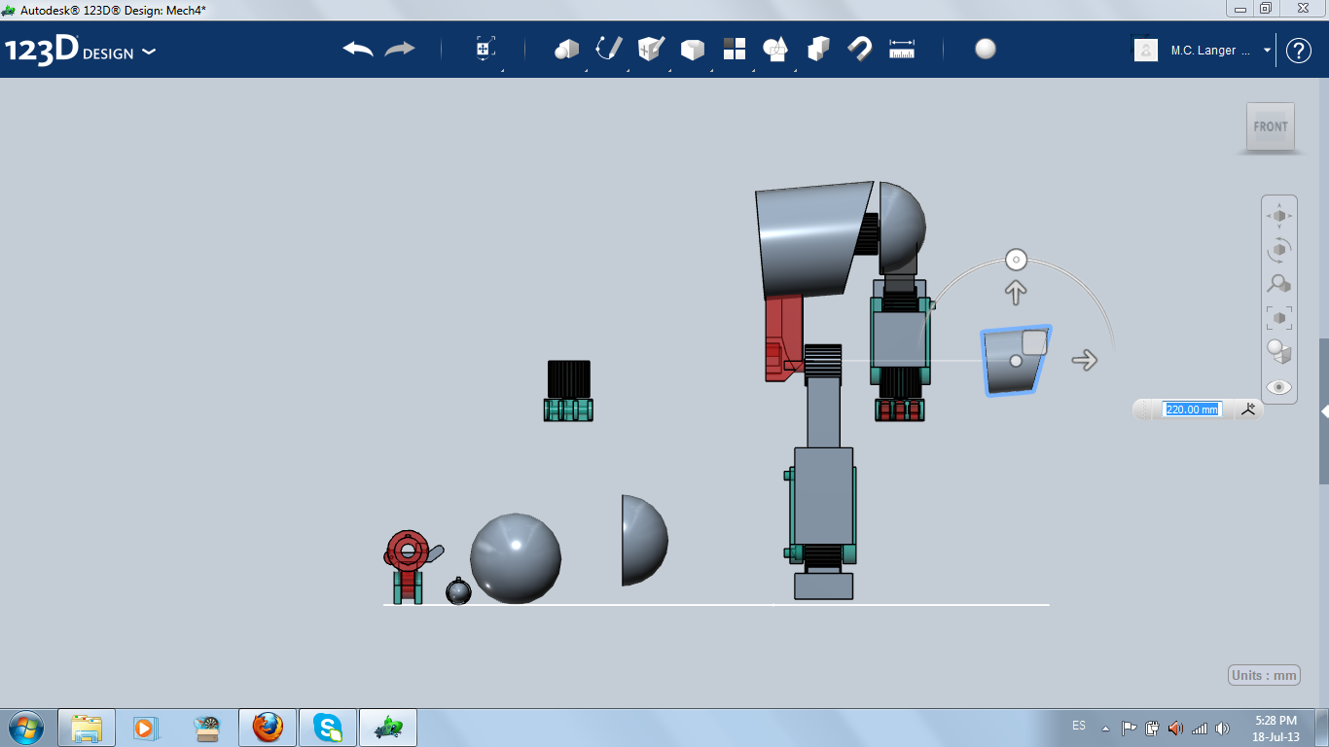Toggle the snap icon beside 220.00 mm
The image size is (1329, 747).
click(x=1248, y=409)
